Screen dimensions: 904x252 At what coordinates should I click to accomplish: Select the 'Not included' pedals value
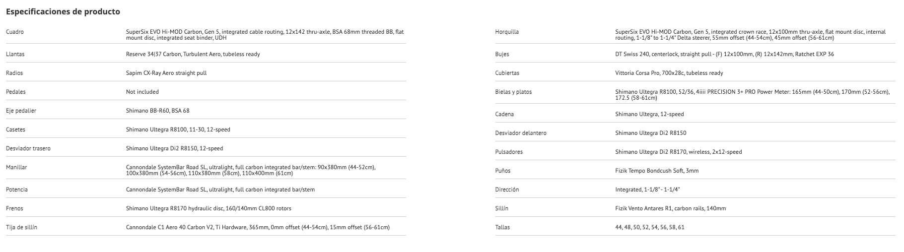(142, 92)
